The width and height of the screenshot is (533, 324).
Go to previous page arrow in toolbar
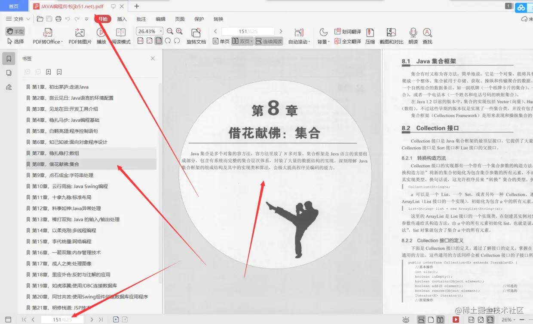point(215,31)
